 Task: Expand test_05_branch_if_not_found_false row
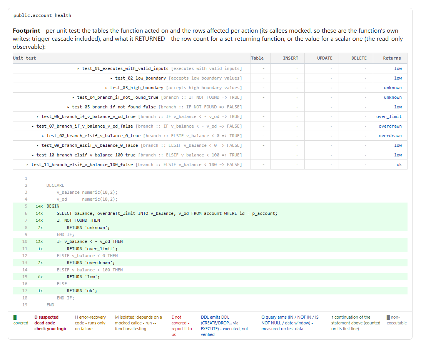(x=68, y=107)
